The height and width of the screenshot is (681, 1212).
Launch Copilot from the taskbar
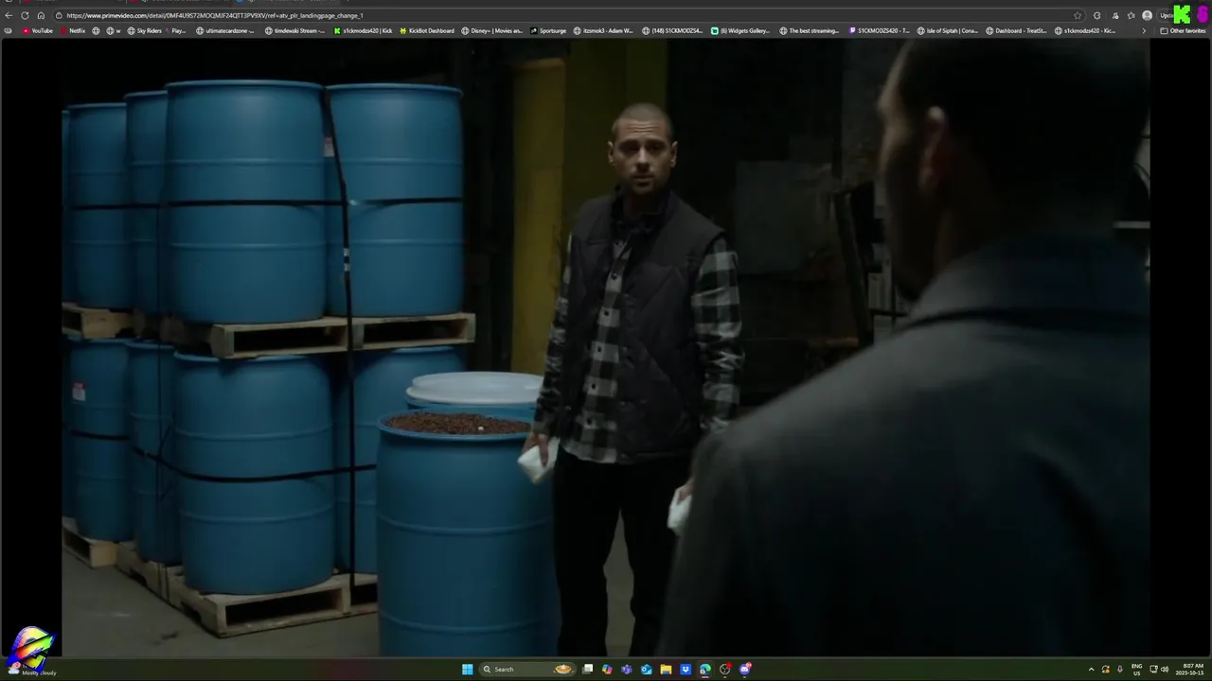click(x=607, y=670)
